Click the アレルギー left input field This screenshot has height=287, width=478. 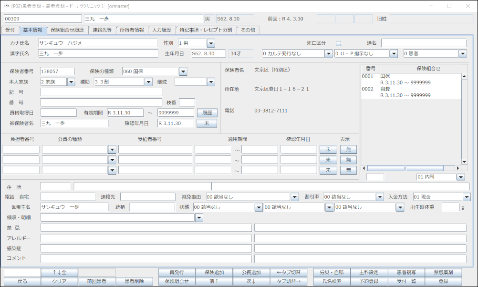[146, 238]
